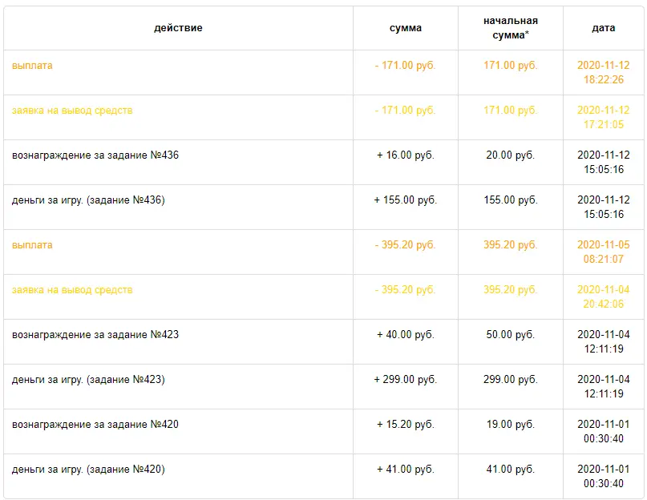Select "деньги за игру. (задание №423)"
647x500 pixels.
(88, 380)
